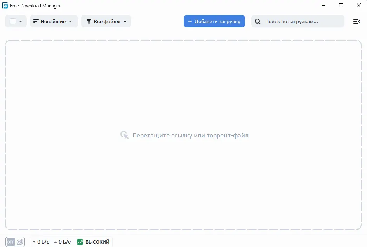
Task: Open the main menu via hamburger icon
Action: point(357,21)
